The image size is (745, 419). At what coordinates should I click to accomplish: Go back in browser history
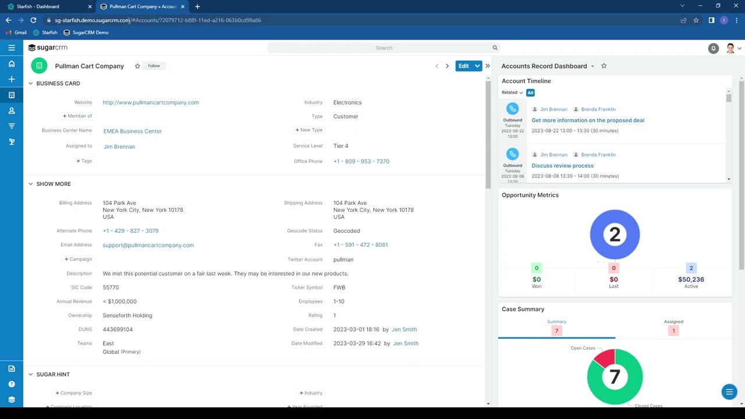pyautogui.click(x=9, y=20)
